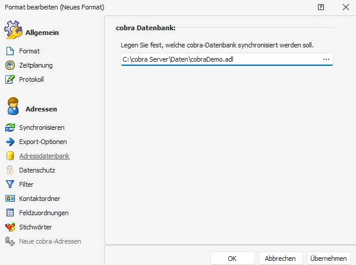
Task: Click the Adressdatenbank yellow cylinder icon
Action: [10, 156]
